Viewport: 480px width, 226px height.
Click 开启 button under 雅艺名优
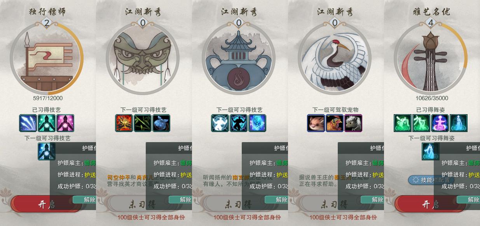[430, 204]
